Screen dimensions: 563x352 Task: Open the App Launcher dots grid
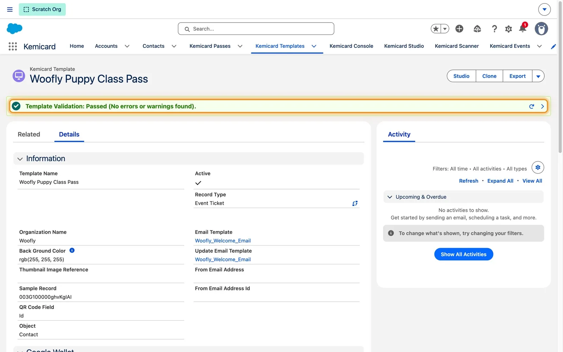(13, 46)
